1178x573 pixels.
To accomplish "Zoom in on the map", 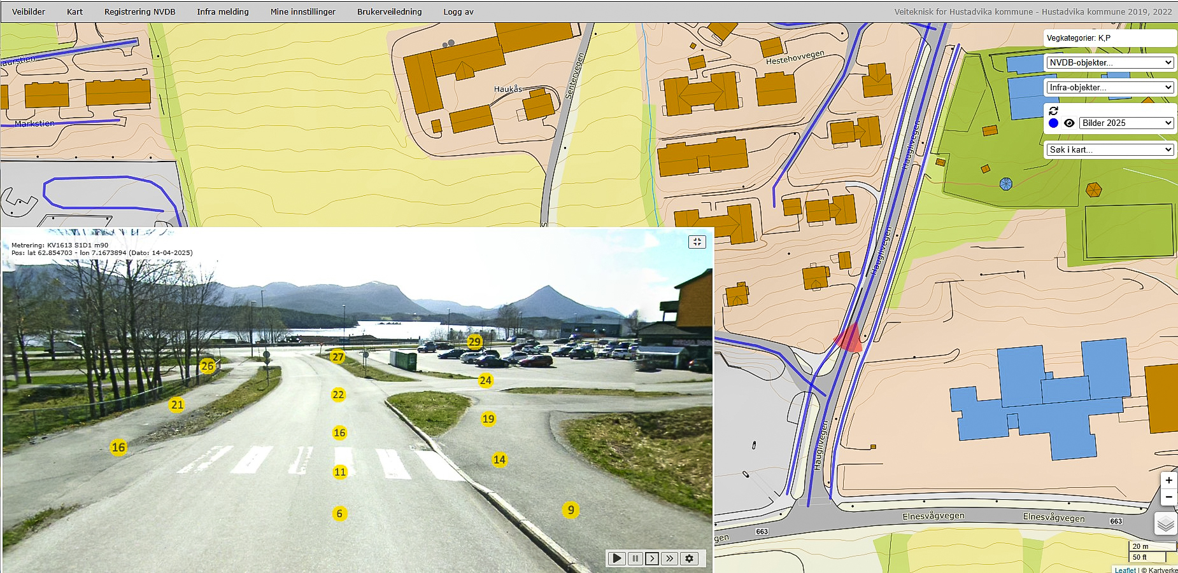I will tap(1168, 480).
